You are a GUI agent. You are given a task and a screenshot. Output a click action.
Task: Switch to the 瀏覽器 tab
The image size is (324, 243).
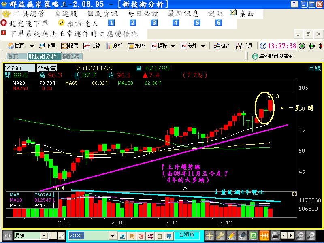click(x=72, y=56)
